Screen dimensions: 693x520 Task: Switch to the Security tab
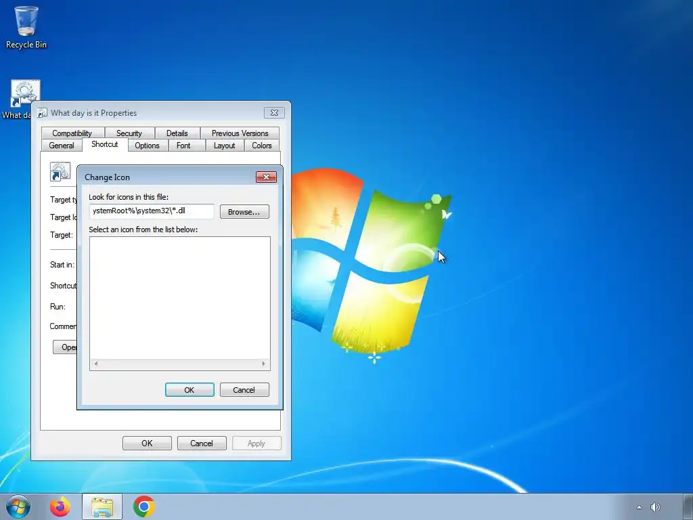click(129, 133)
